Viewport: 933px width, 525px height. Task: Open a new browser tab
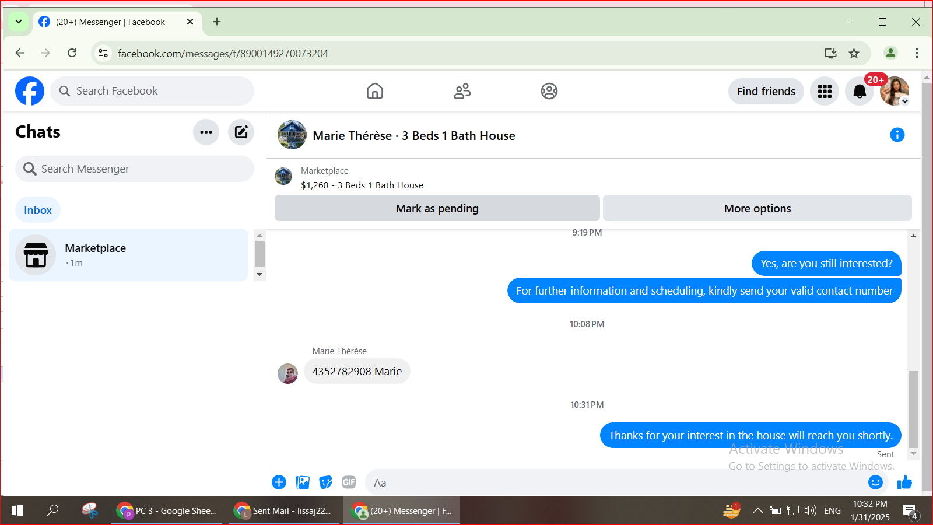click(x=217, y=22)
